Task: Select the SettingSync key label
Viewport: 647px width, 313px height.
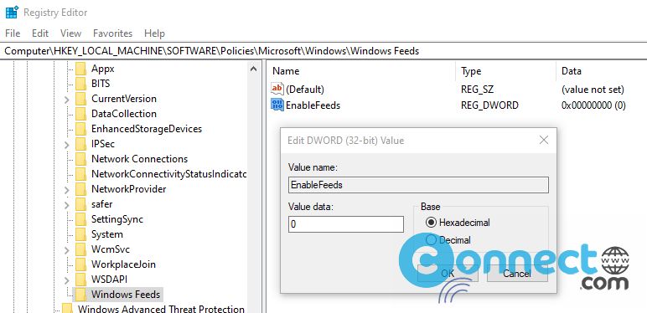Action: coord(117,219)
